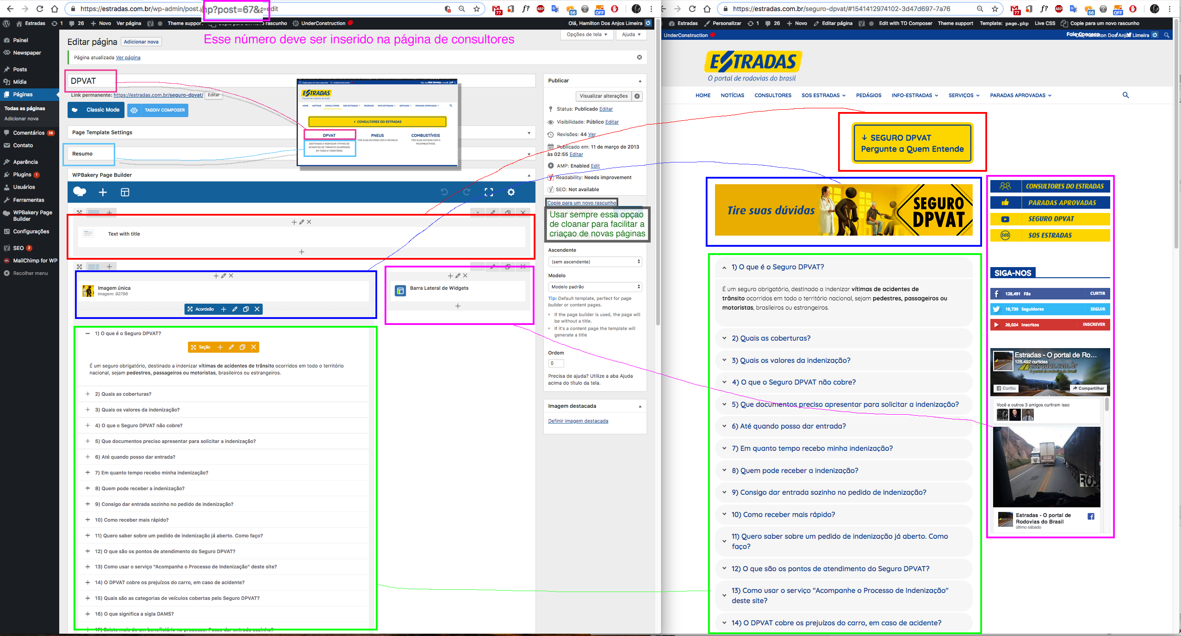
Task: Click the Editar link next to Status: Publicado
Action: [606, 109]
